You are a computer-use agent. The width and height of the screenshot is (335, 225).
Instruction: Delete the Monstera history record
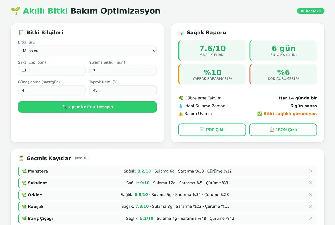click(310, 171)
